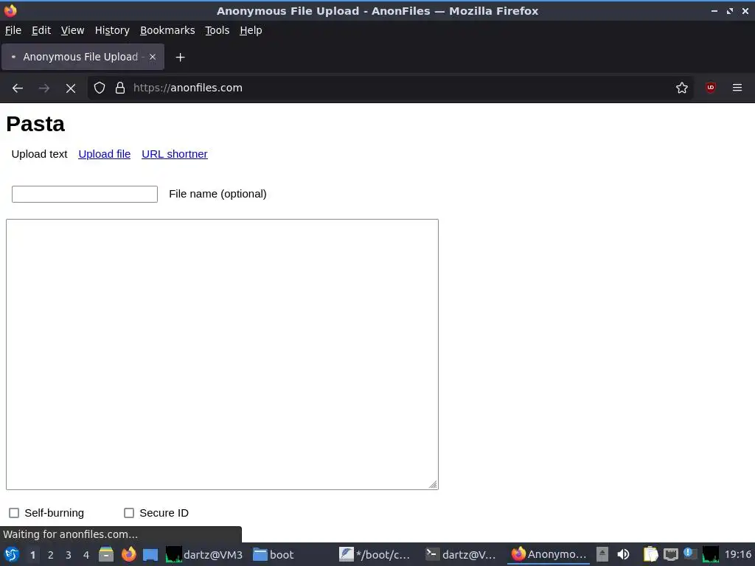Screen dimensions: 755x566
Task: Switch to the */boot/c... editor window
Action: (x=375, y=554)
